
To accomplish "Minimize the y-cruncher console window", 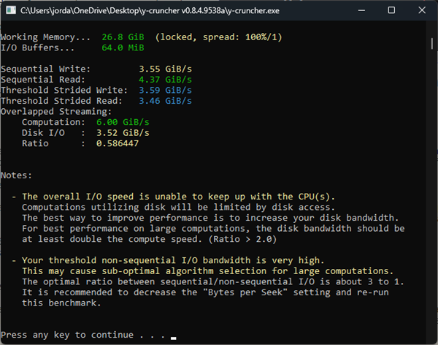I will pos(361,11).
